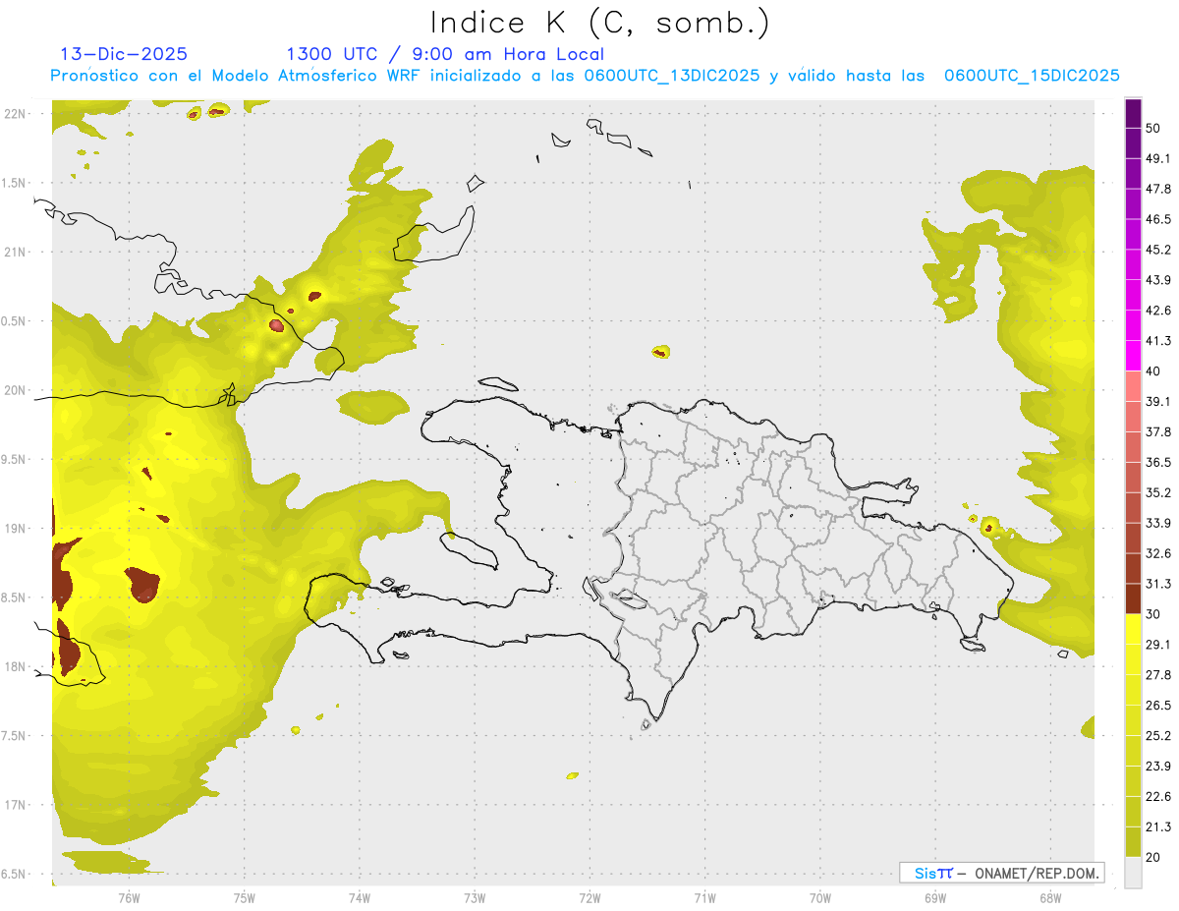Click legend value 33.9
Screen dimensions: 1179x911
click(1158, 523)
